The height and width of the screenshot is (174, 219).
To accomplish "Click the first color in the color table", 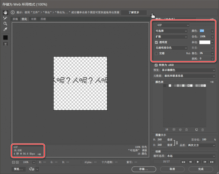I will (x=164, y=86).
